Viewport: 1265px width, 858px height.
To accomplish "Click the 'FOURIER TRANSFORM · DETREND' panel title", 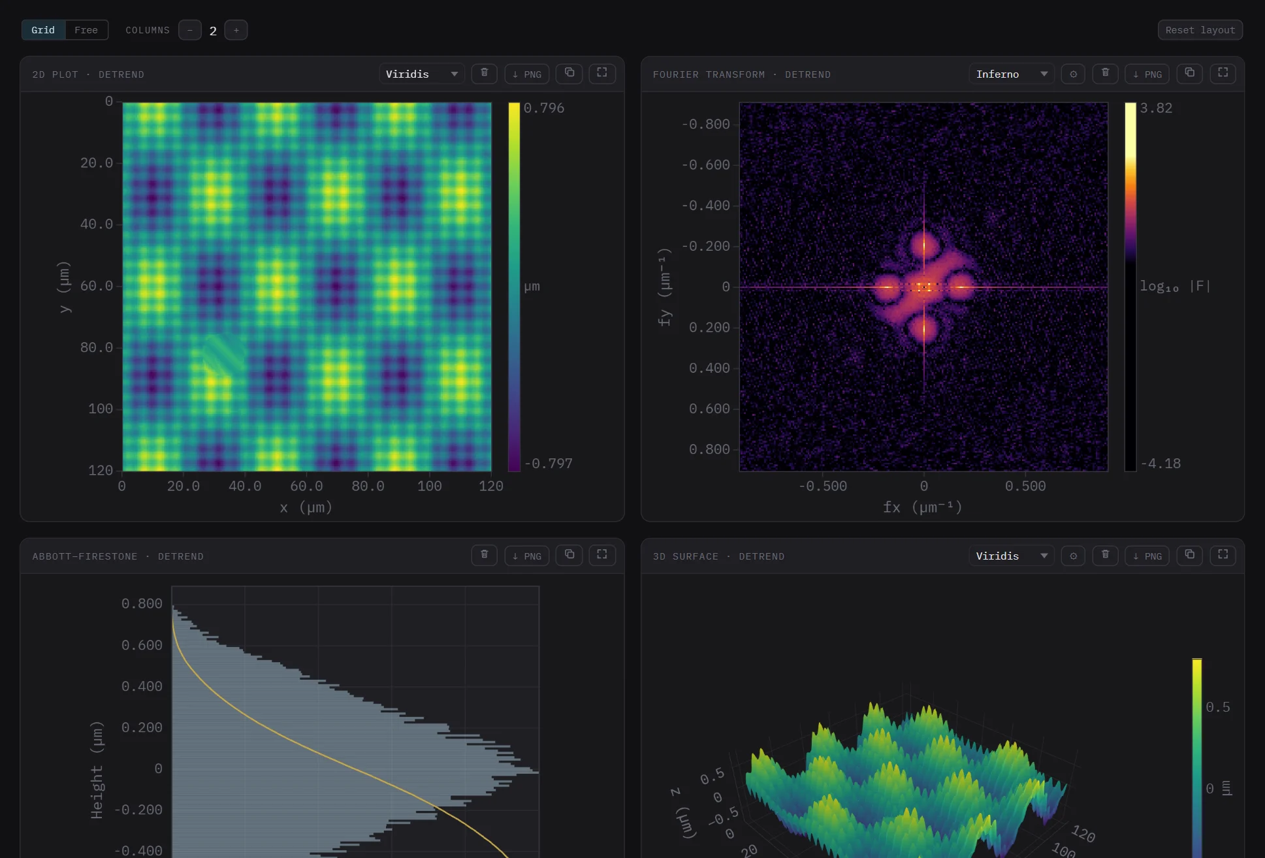I will click(742, 74).
